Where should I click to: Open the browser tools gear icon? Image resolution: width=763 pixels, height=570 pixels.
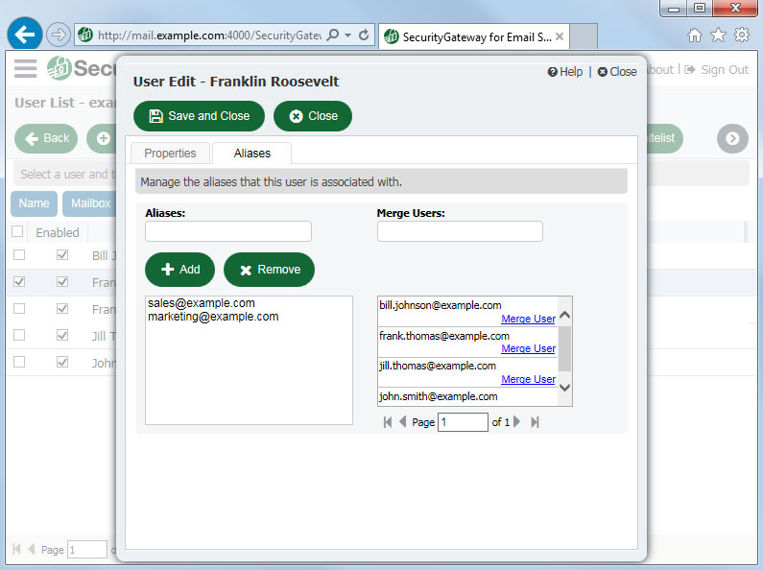tap(742, 35)
